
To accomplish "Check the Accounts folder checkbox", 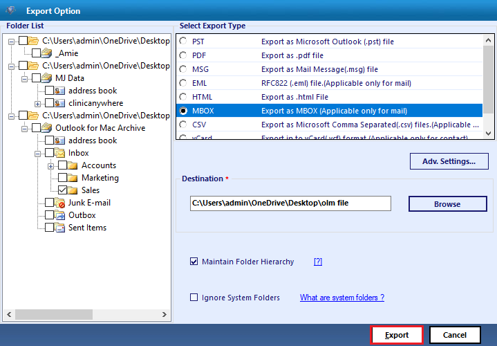I will (x=62, y=165).
